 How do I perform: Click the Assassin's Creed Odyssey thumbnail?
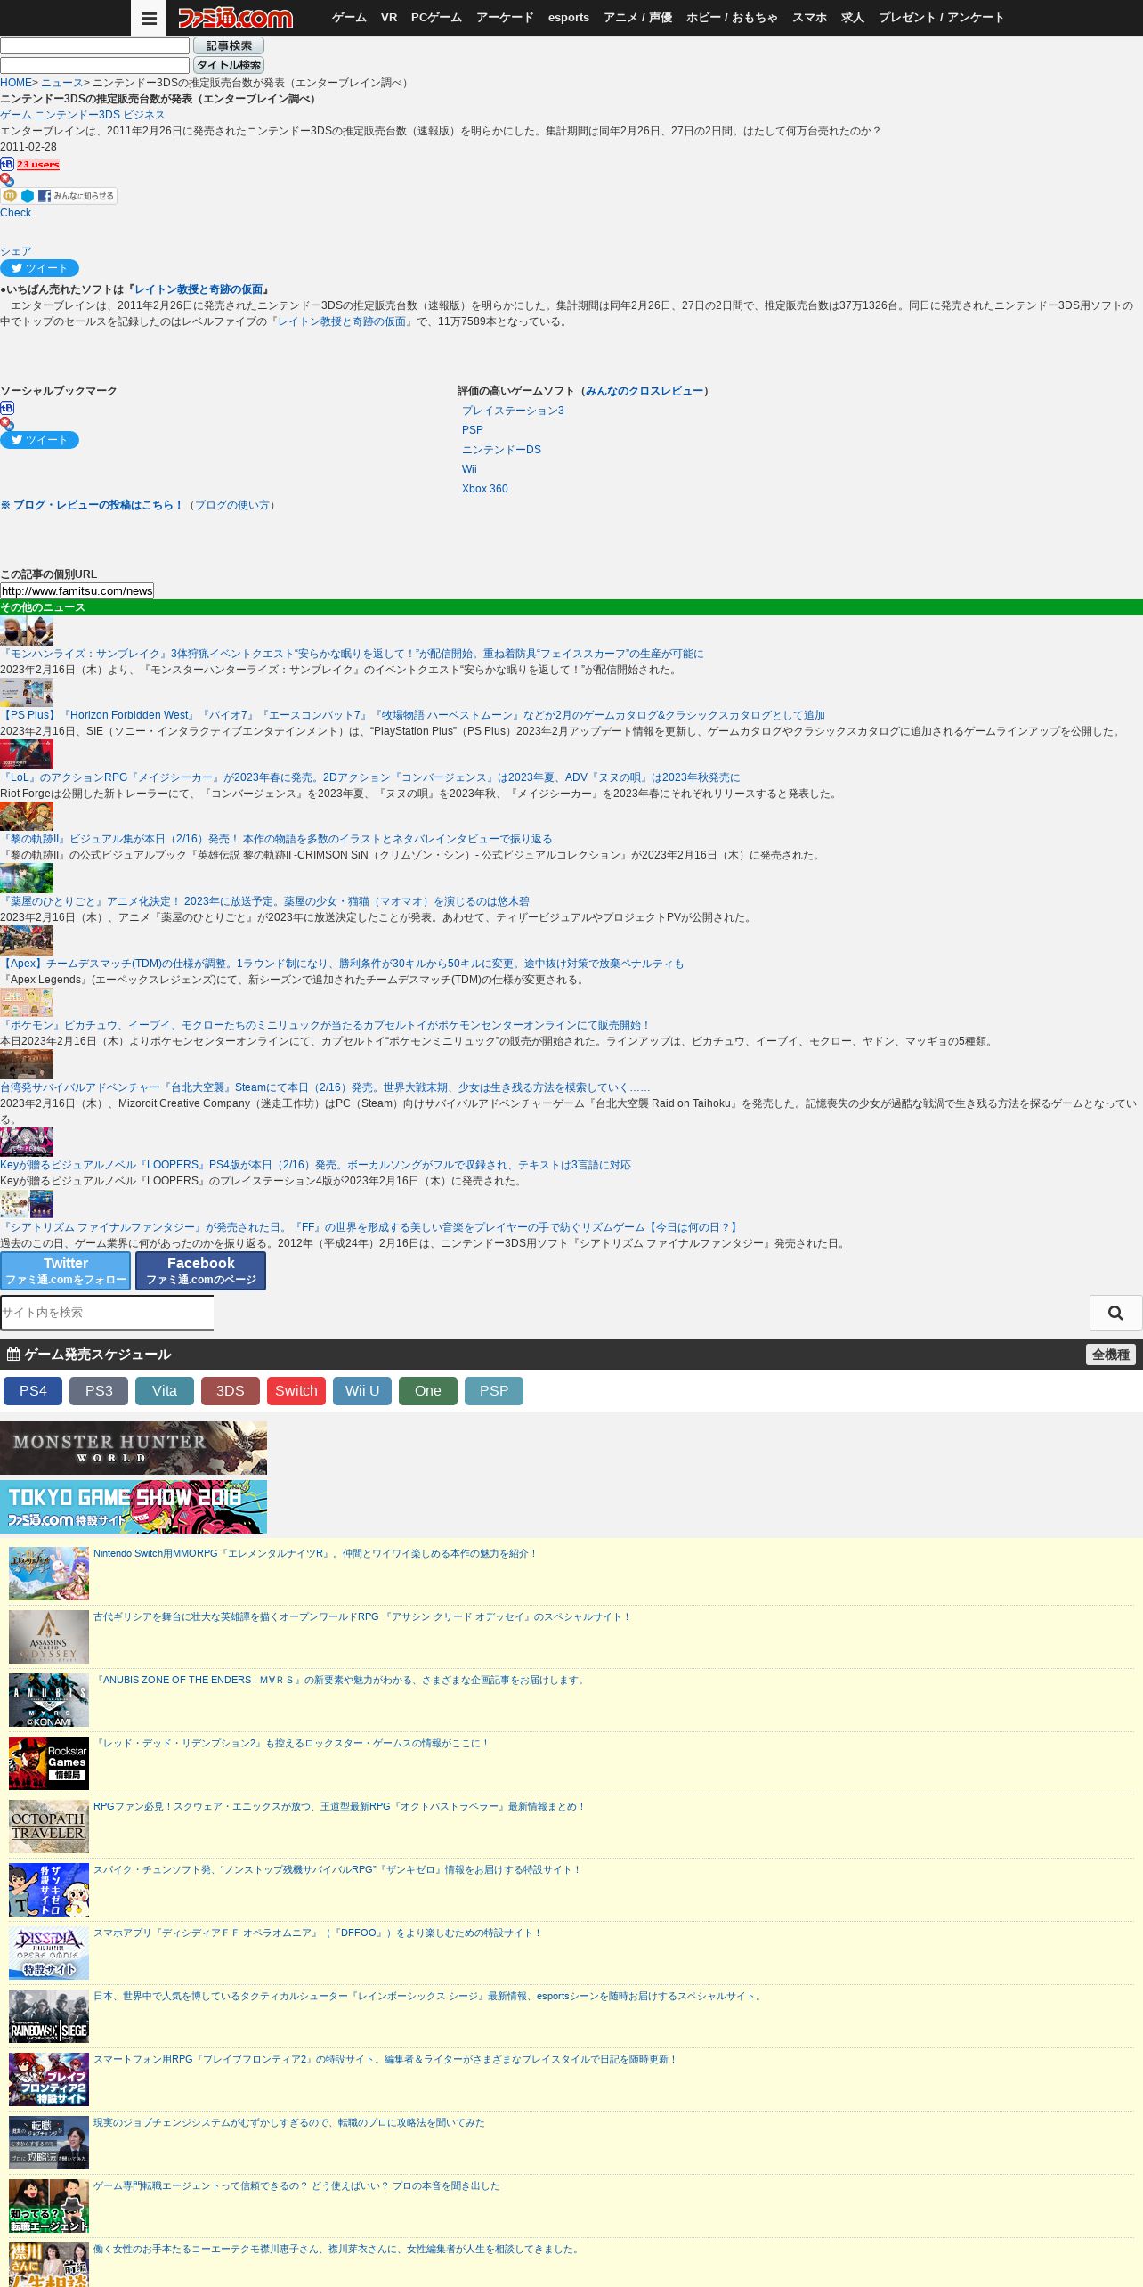pos(49,1637)
